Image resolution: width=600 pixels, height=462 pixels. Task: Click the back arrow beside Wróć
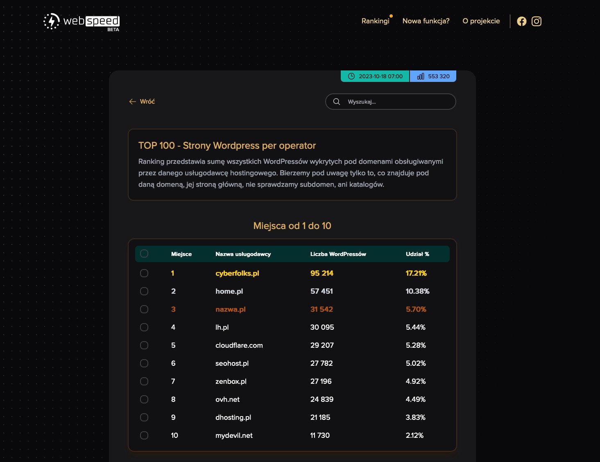click(132, 102)
